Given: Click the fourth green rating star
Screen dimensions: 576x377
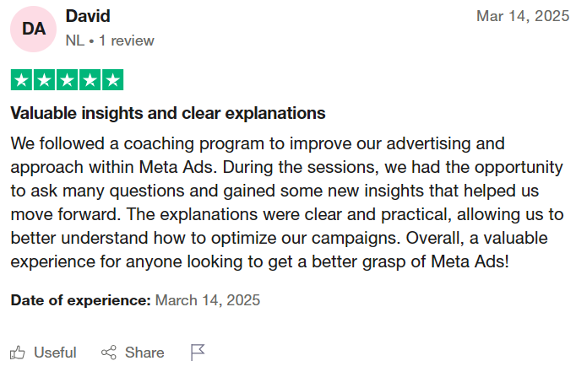Looking at the screenshot, I should coord(89,81).
